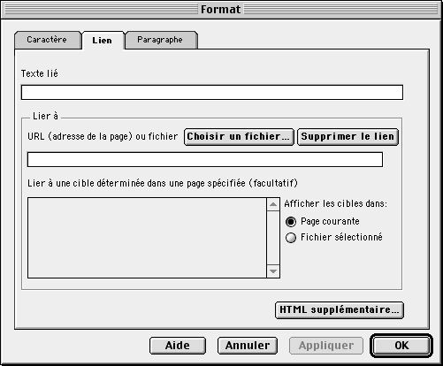Click the targets list scroll up arrow
443x366 pixels.
(273, 204)
